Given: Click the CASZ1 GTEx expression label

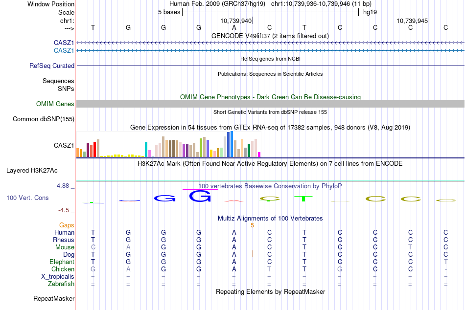Looking at the screenshot, I should pos(64,145).
